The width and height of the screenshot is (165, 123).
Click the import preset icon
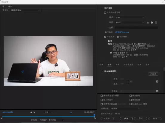click(x=152, y=22)
